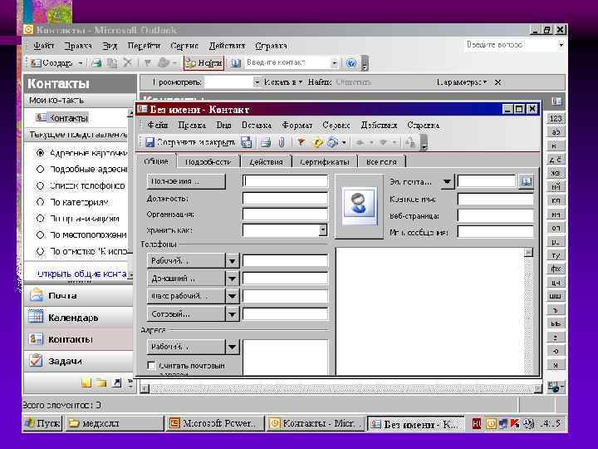The height and width of the screenshot is (449, 598).
Task: Open the address book icon beside the e-mail field
Action: click(527, 181)
